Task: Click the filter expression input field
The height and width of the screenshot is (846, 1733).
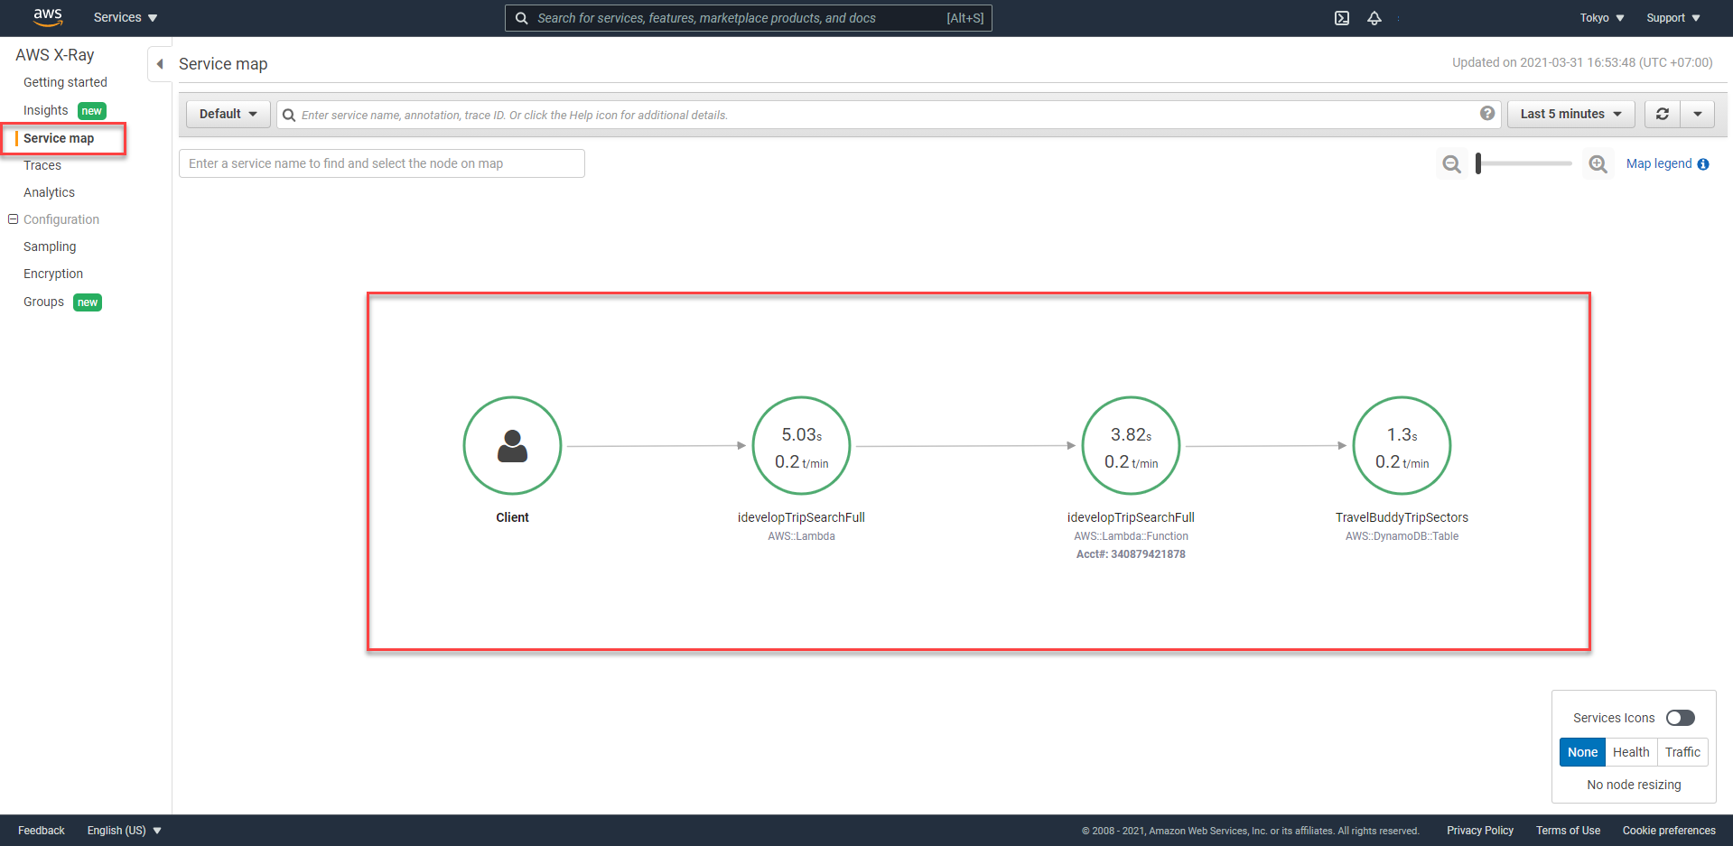Action: pos(888,115)
